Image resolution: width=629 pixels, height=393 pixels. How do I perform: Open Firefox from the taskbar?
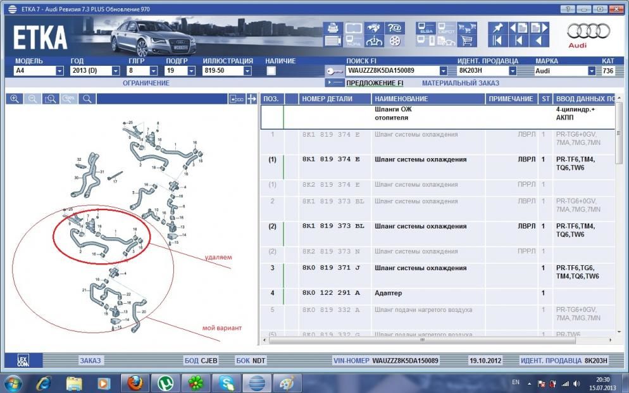pyautogui.click(x=134, y=384)
